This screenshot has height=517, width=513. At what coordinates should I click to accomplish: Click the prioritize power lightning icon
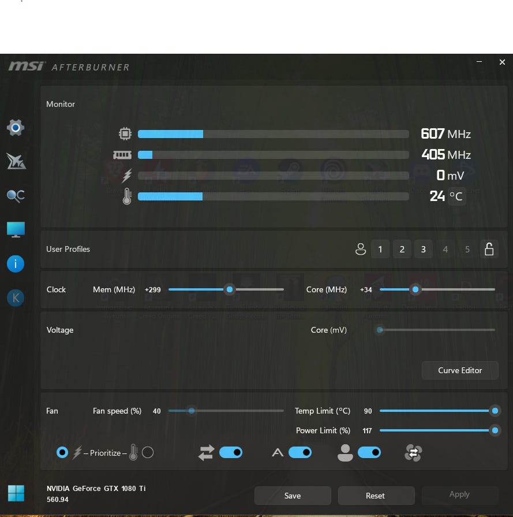(77, 453)
